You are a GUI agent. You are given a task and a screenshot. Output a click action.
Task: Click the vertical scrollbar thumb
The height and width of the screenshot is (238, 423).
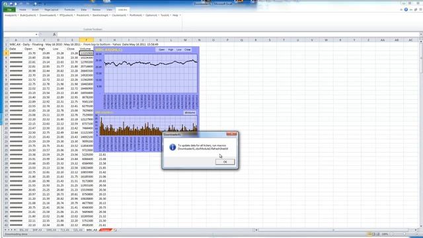coord(421,58)
